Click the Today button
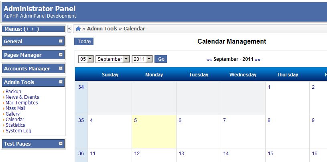The image size is (327, 162). (84, 42)
